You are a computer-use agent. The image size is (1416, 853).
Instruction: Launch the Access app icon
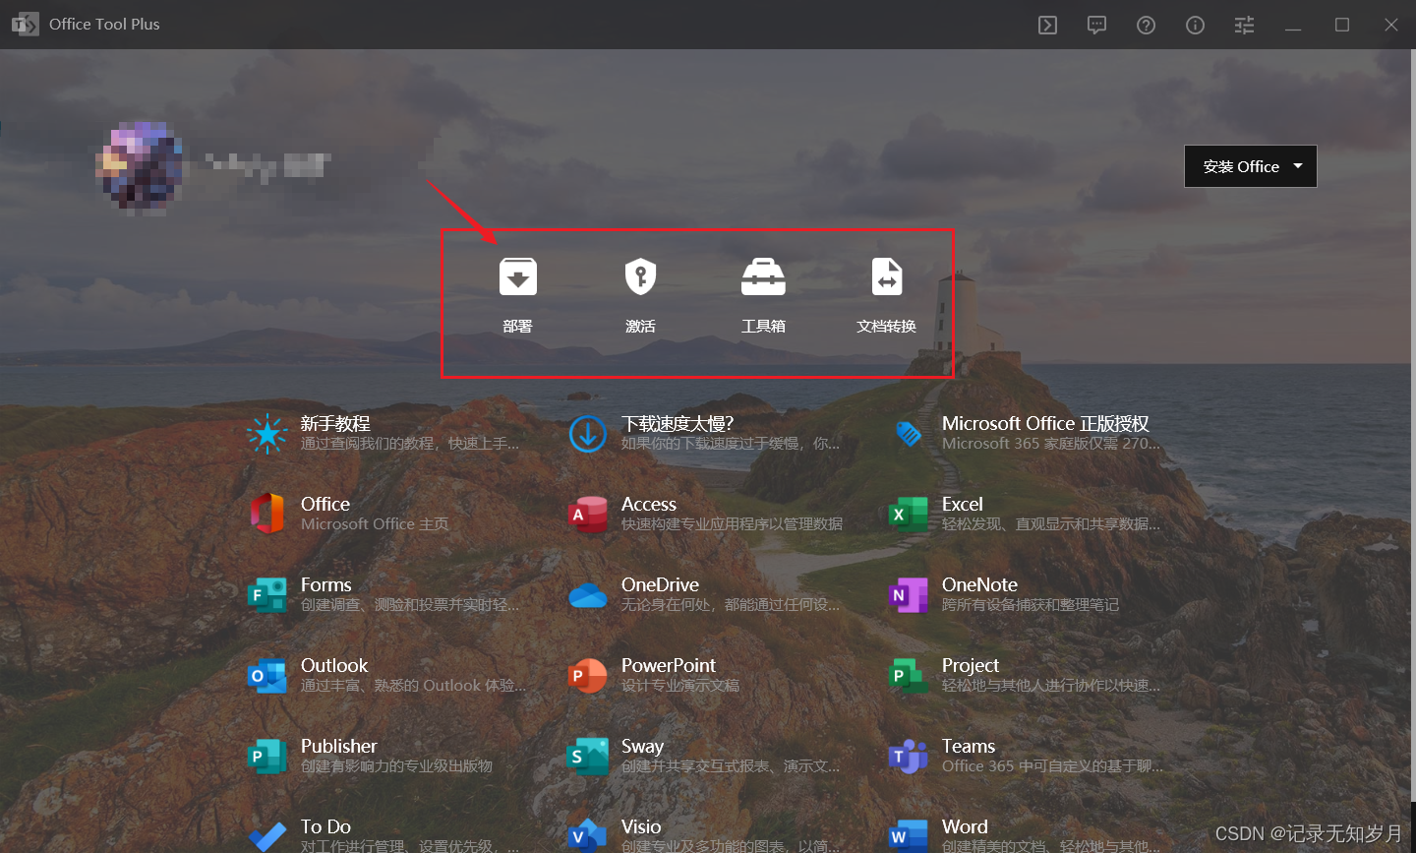pyautogui.click(x=588, y=514)
